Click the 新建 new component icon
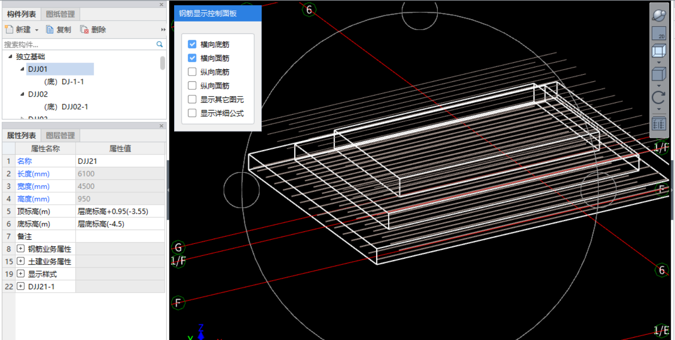Screen dimensions: 675x340 (x=10, y=30)
